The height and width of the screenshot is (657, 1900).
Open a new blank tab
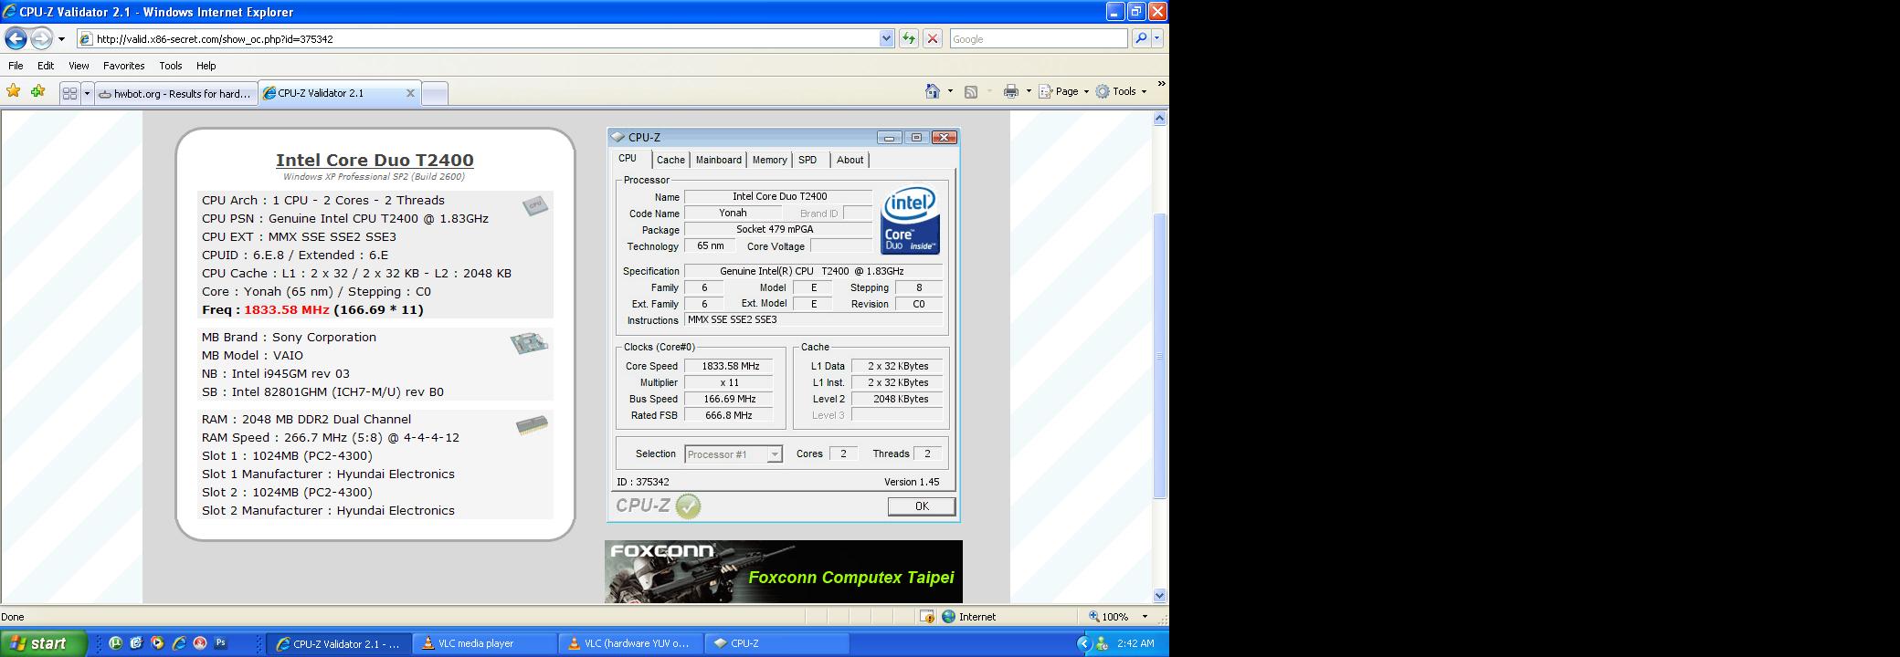[435, 93]
